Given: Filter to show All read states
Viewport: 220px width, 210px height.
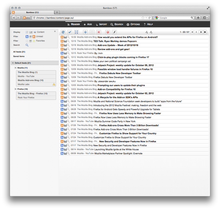Looking at the screenshot, I should tap(29, 36).
